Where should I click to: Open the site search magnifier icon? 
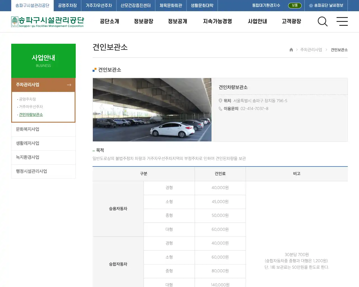point(323,22)
